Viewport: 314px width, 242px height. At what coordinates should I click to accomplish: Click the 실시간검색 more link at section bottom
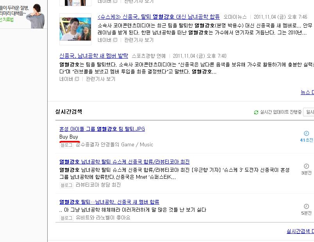pyautogui.click(x=300, y=231)
